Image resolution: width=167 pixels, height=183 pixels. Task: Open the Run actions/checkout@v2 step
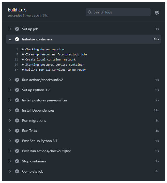[x=83, y=80]
